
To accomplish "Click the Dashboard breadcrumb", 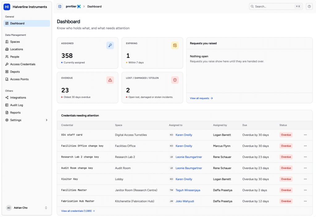I will click(x=94, y=6).
